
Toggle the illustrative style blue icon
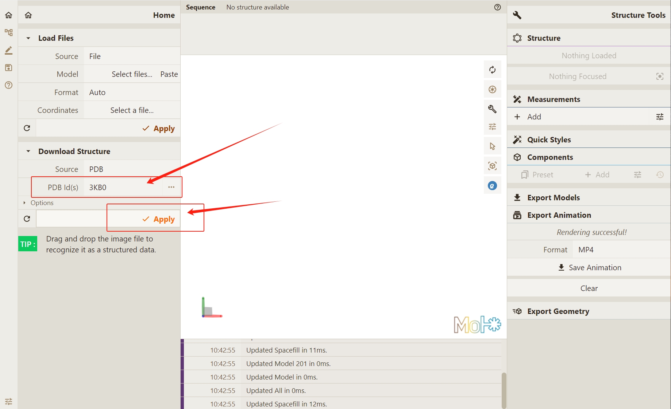point(492,186)
